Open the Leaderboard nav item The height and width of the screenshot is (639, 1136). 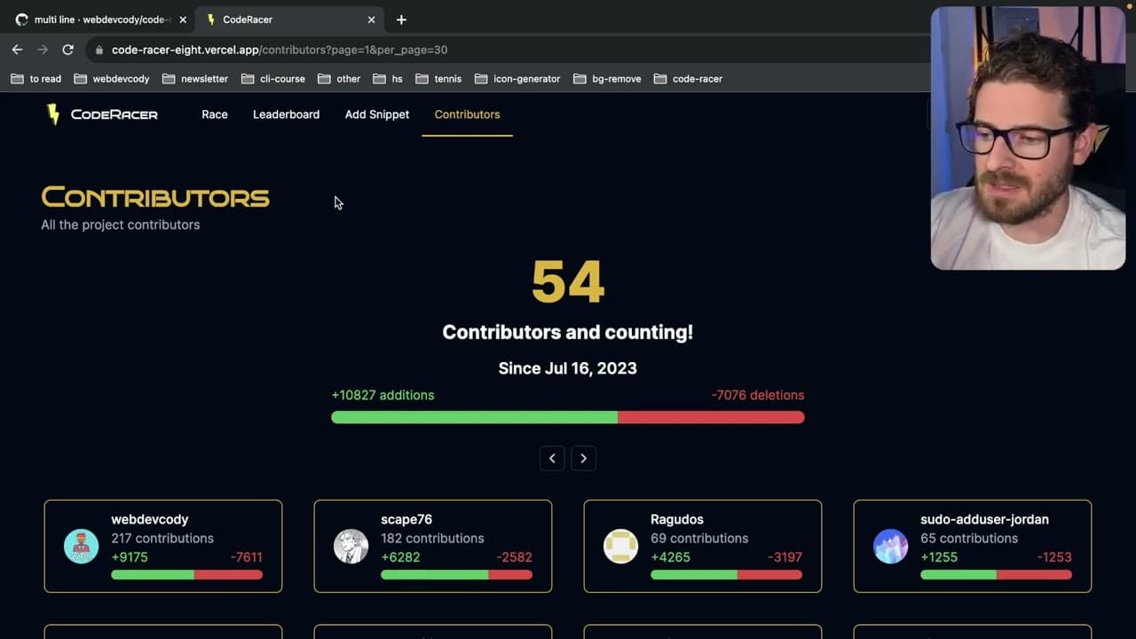286,114
